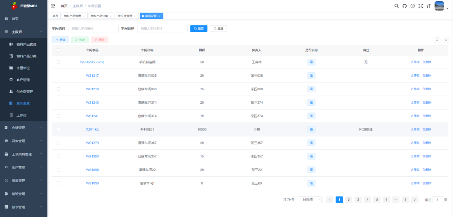
Task: Open workshop code link WS-XZ006-WSL
Action: [x=92, y=62]
